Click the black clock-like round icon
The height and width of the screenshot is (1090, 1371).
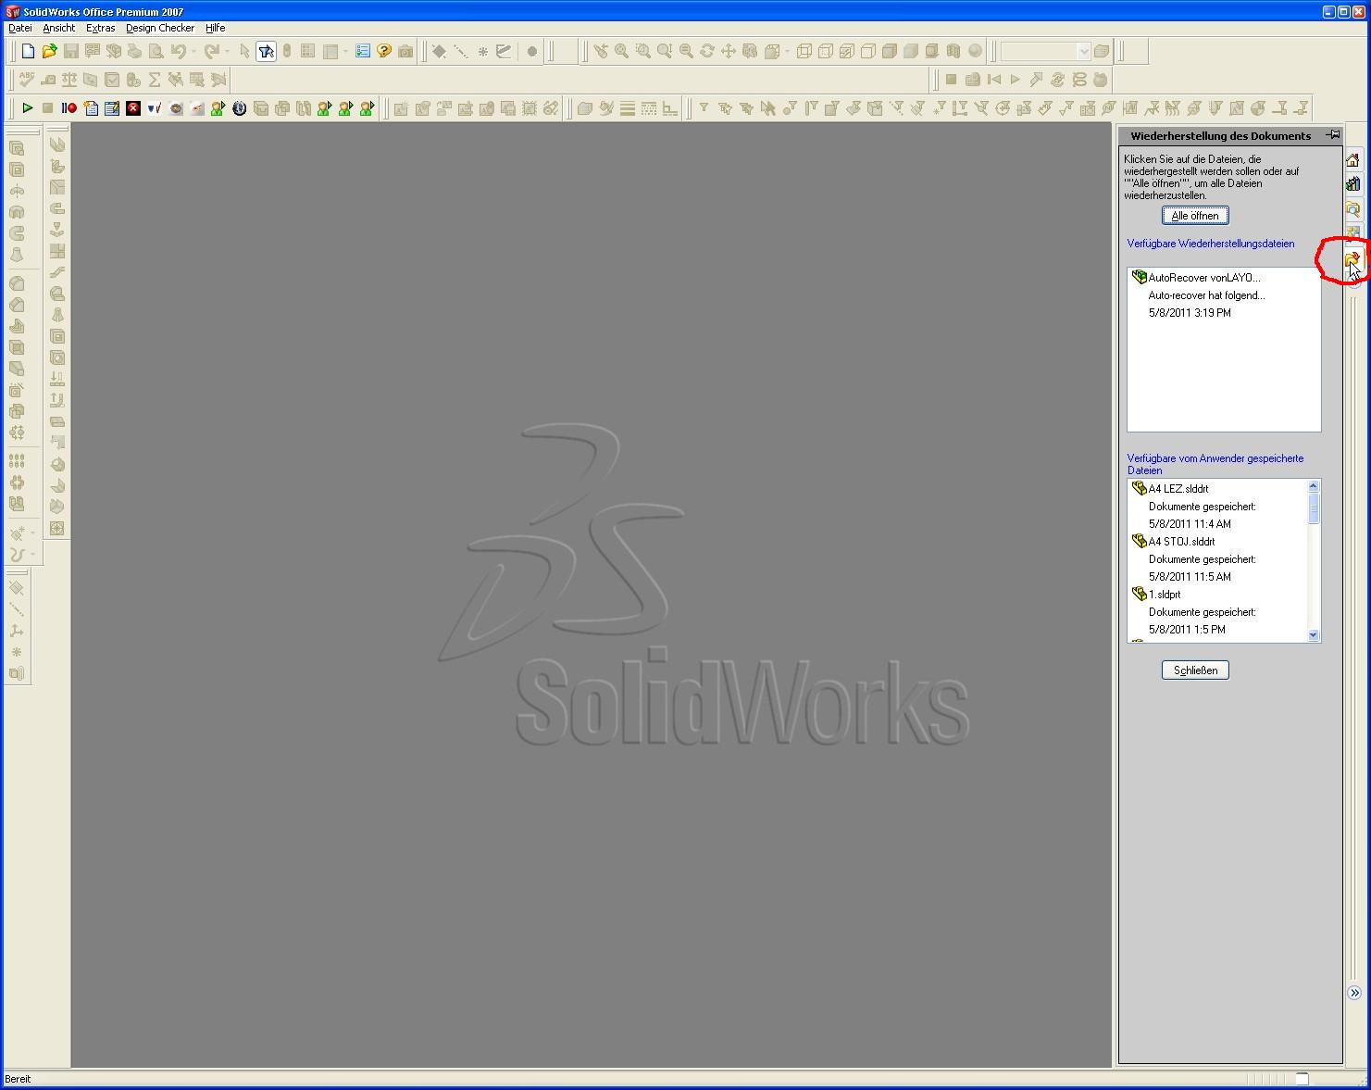coord(240,108)
